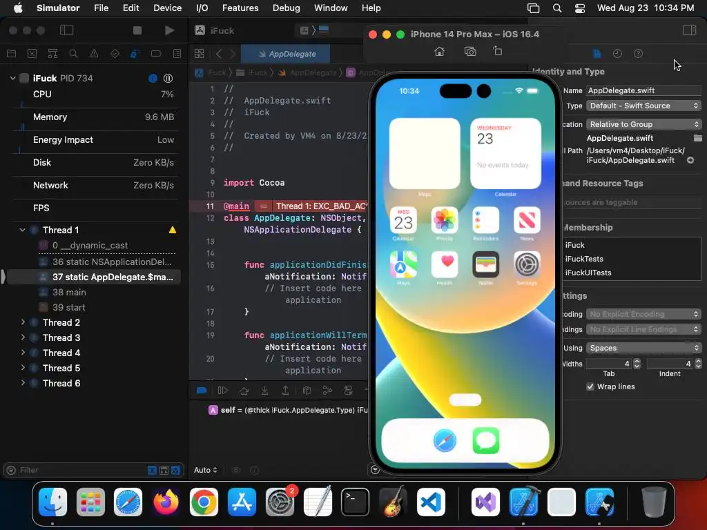Click Step Into debug icon
707x530 pixels.
pos(264,391)
